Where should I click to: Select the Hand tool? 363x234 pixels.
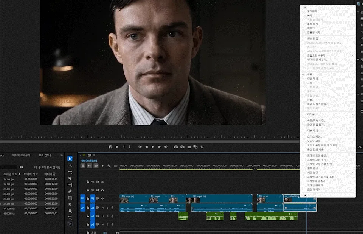tap(70, 211)
